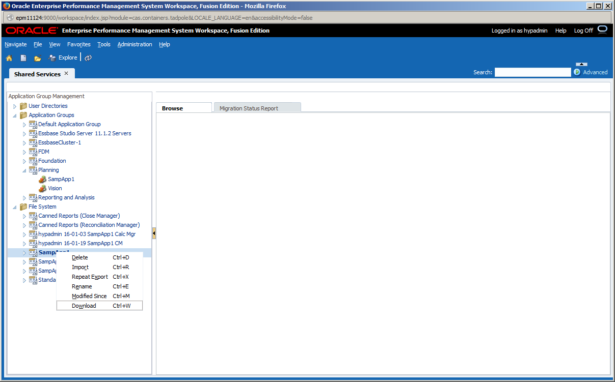Viewport: 615px width, 382px height.
Task: Expand Default Application Group
Action: click(24, 125)
